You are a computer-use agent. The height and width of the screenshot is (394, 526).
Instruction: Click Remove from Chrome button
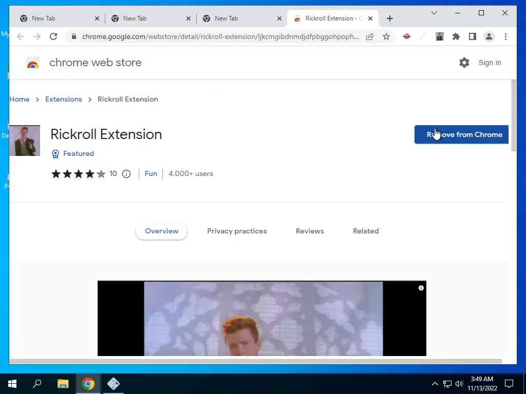[x=461, y=134]
